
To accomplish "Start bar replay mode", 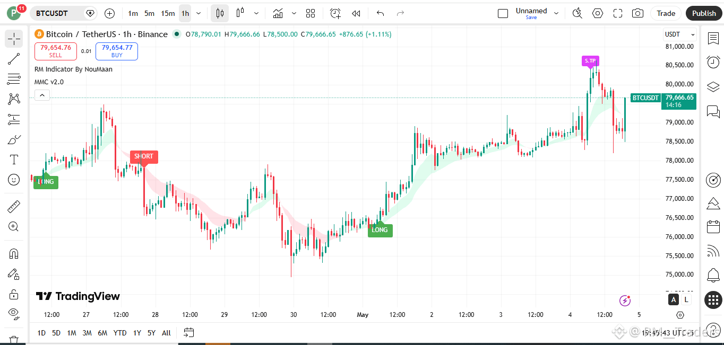I will pos(356,13).
